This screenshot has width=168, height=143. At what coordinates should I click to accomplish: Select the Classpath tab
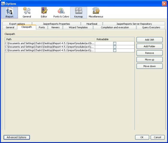click(x=27, y=27)
